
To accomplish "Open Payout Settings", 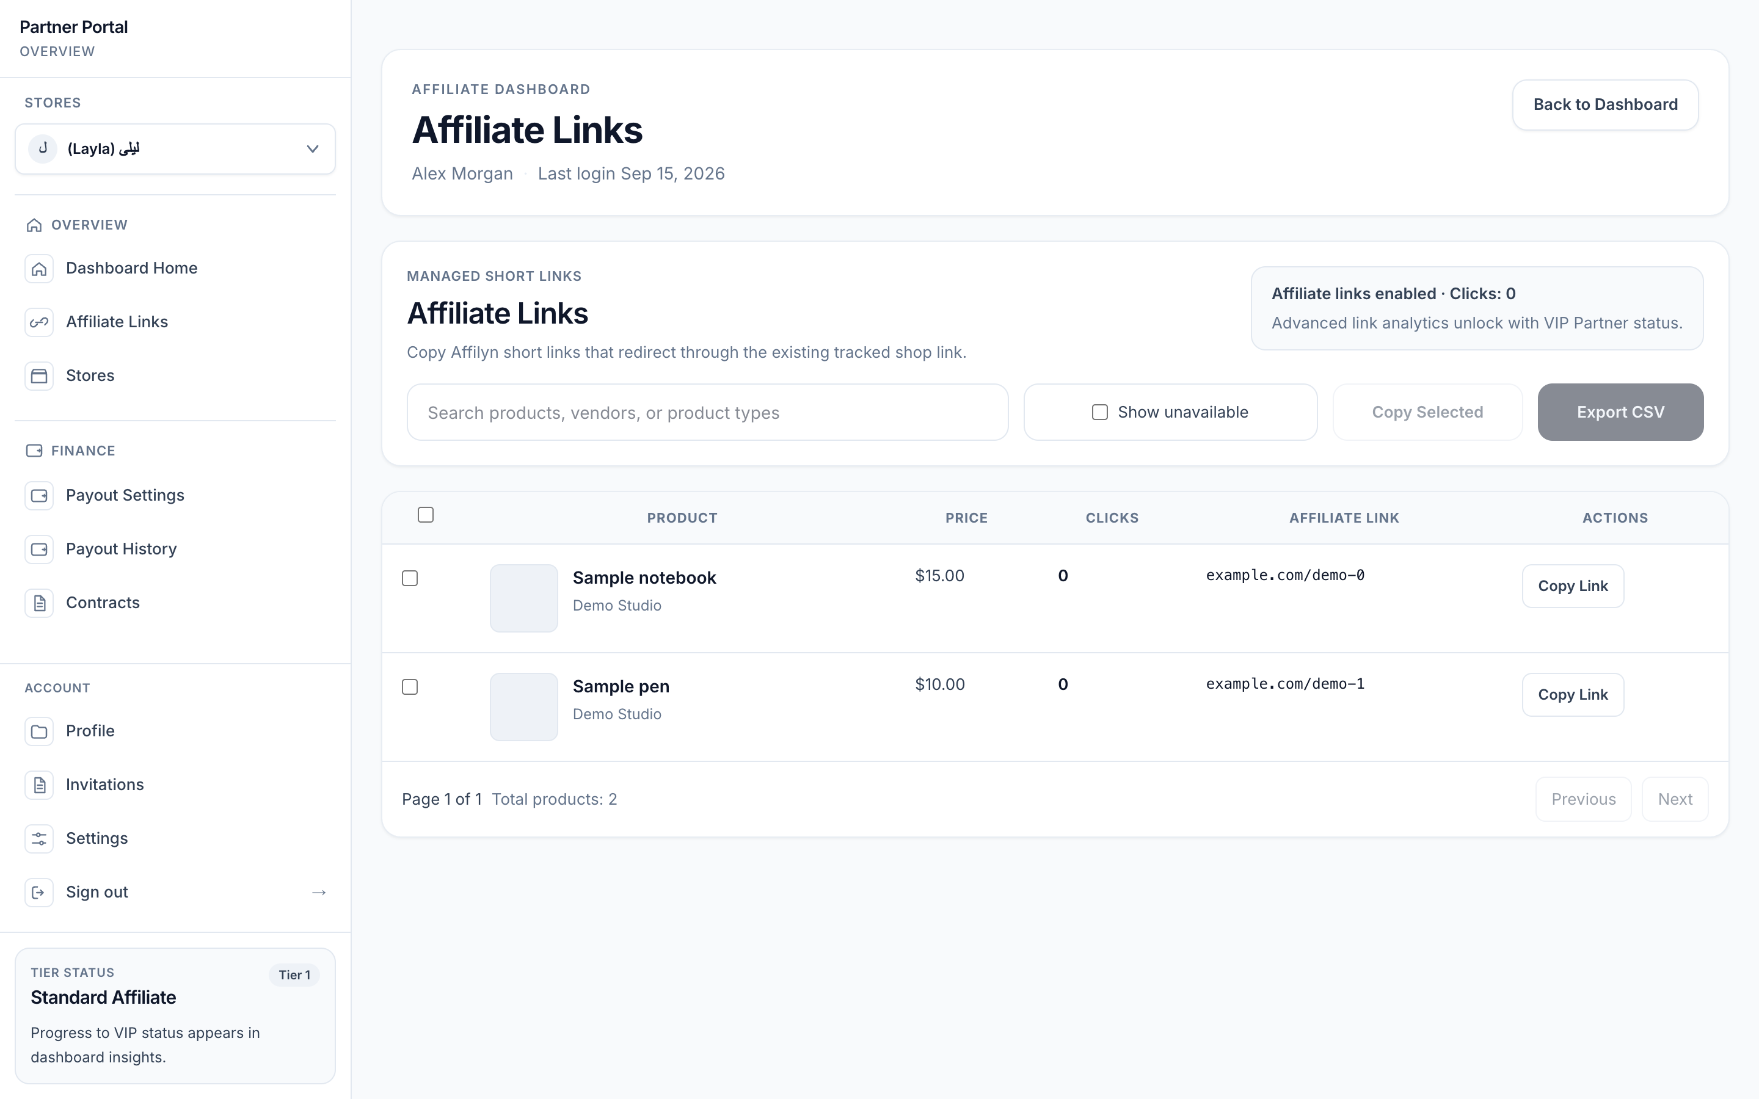I will click(175, 495).
